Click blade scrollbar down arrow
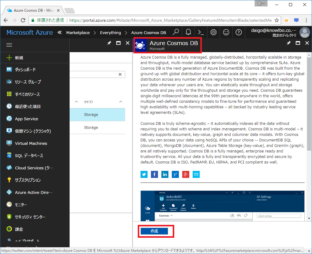 pos(309,218)
